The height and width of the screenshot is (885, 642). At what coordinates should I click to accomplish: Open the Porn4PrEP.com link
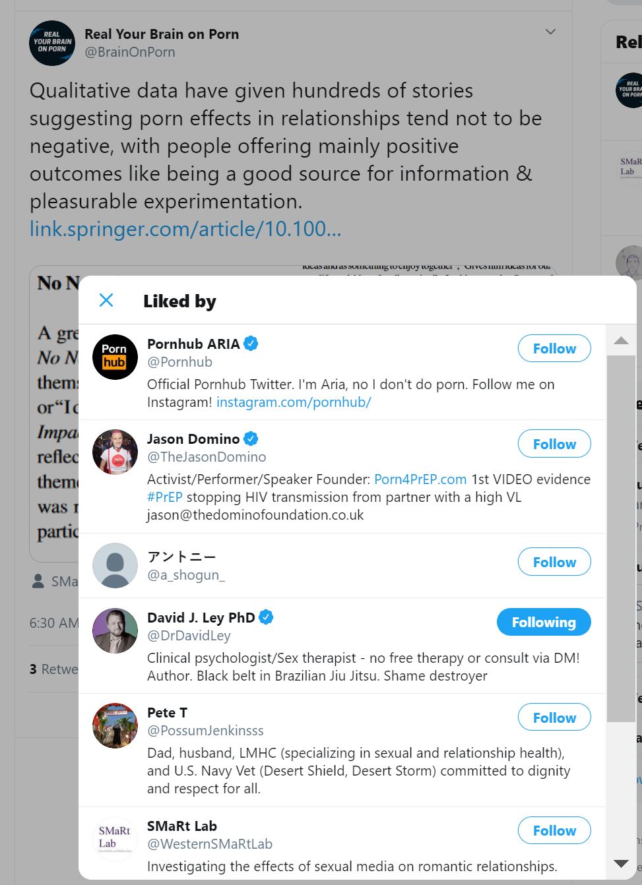(x=420, y=479)
